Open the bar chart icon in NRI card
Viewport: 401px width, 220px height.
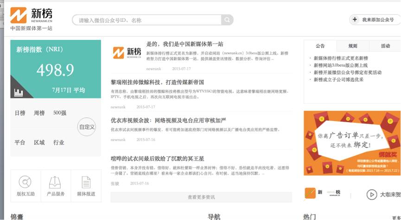click(19, 92)
